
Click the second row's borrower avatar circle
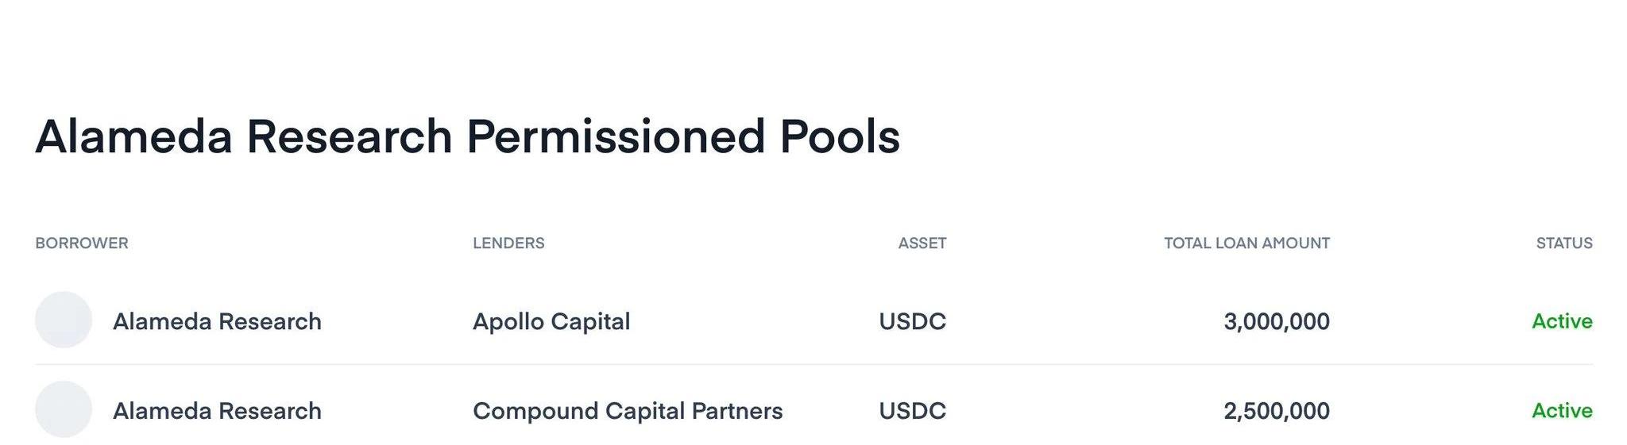coord(64,409)
